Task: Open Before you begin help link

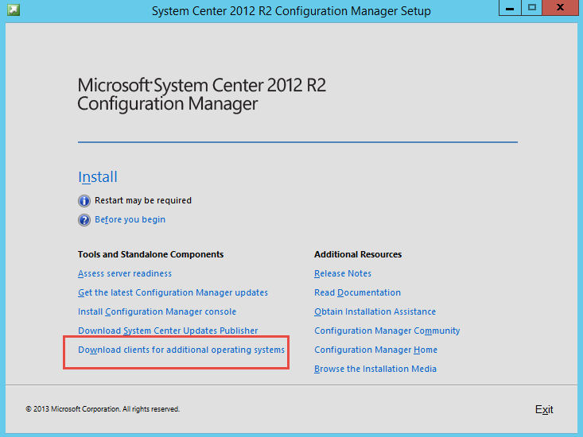Action: coord(130,219)
